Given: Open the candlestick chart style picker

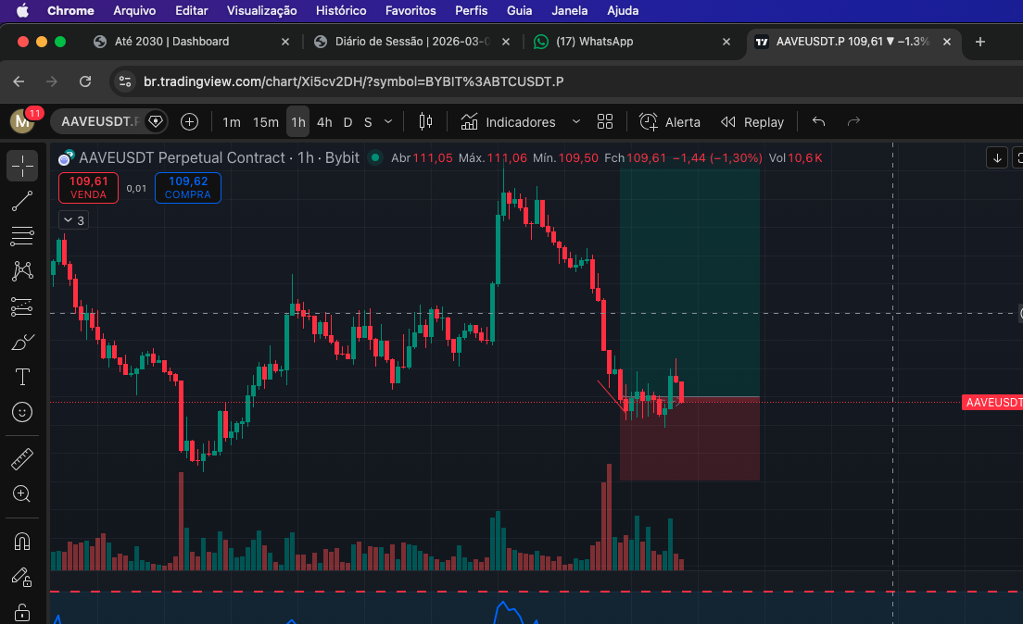Looking at the screenshot, I should 426,122.
